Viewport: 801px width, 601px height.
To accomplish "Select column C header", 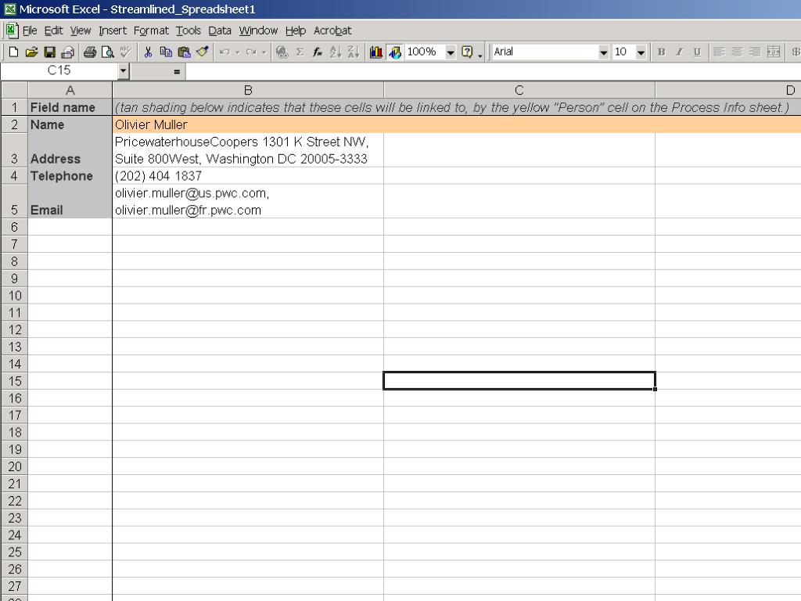I will pos(519,91).
